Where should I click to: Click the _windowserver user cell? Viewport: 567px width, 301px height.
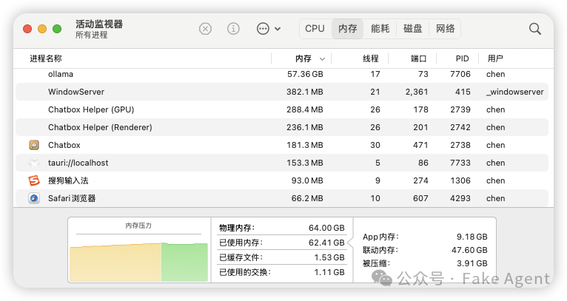point(515,92)
